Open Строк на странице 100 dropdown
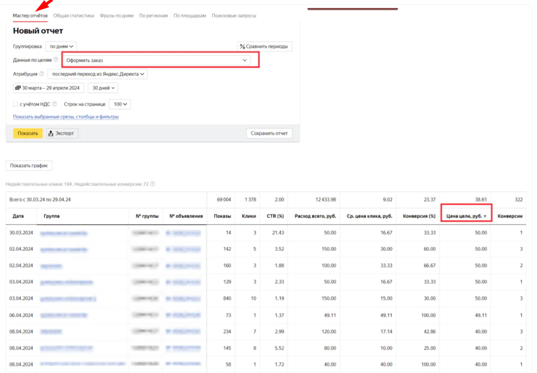537x373 pixels. (120, 105)
